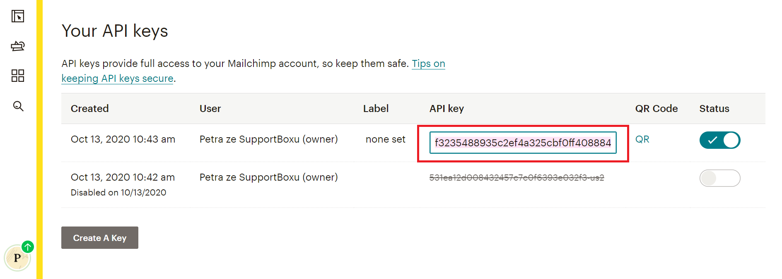Screen dimensions: 782x279
Task: Click the User column header
Action: [x=210, y=109]
